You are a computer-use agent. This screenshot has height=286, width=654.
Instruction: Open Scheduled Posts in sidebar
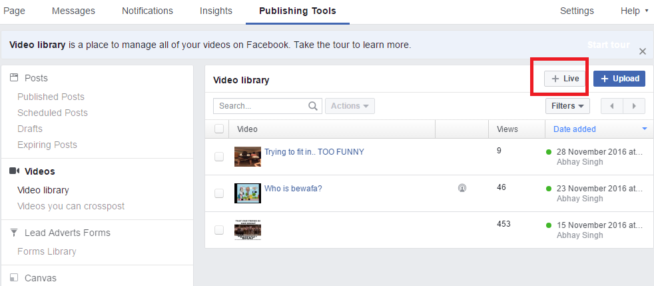click(x=53, y=113)
